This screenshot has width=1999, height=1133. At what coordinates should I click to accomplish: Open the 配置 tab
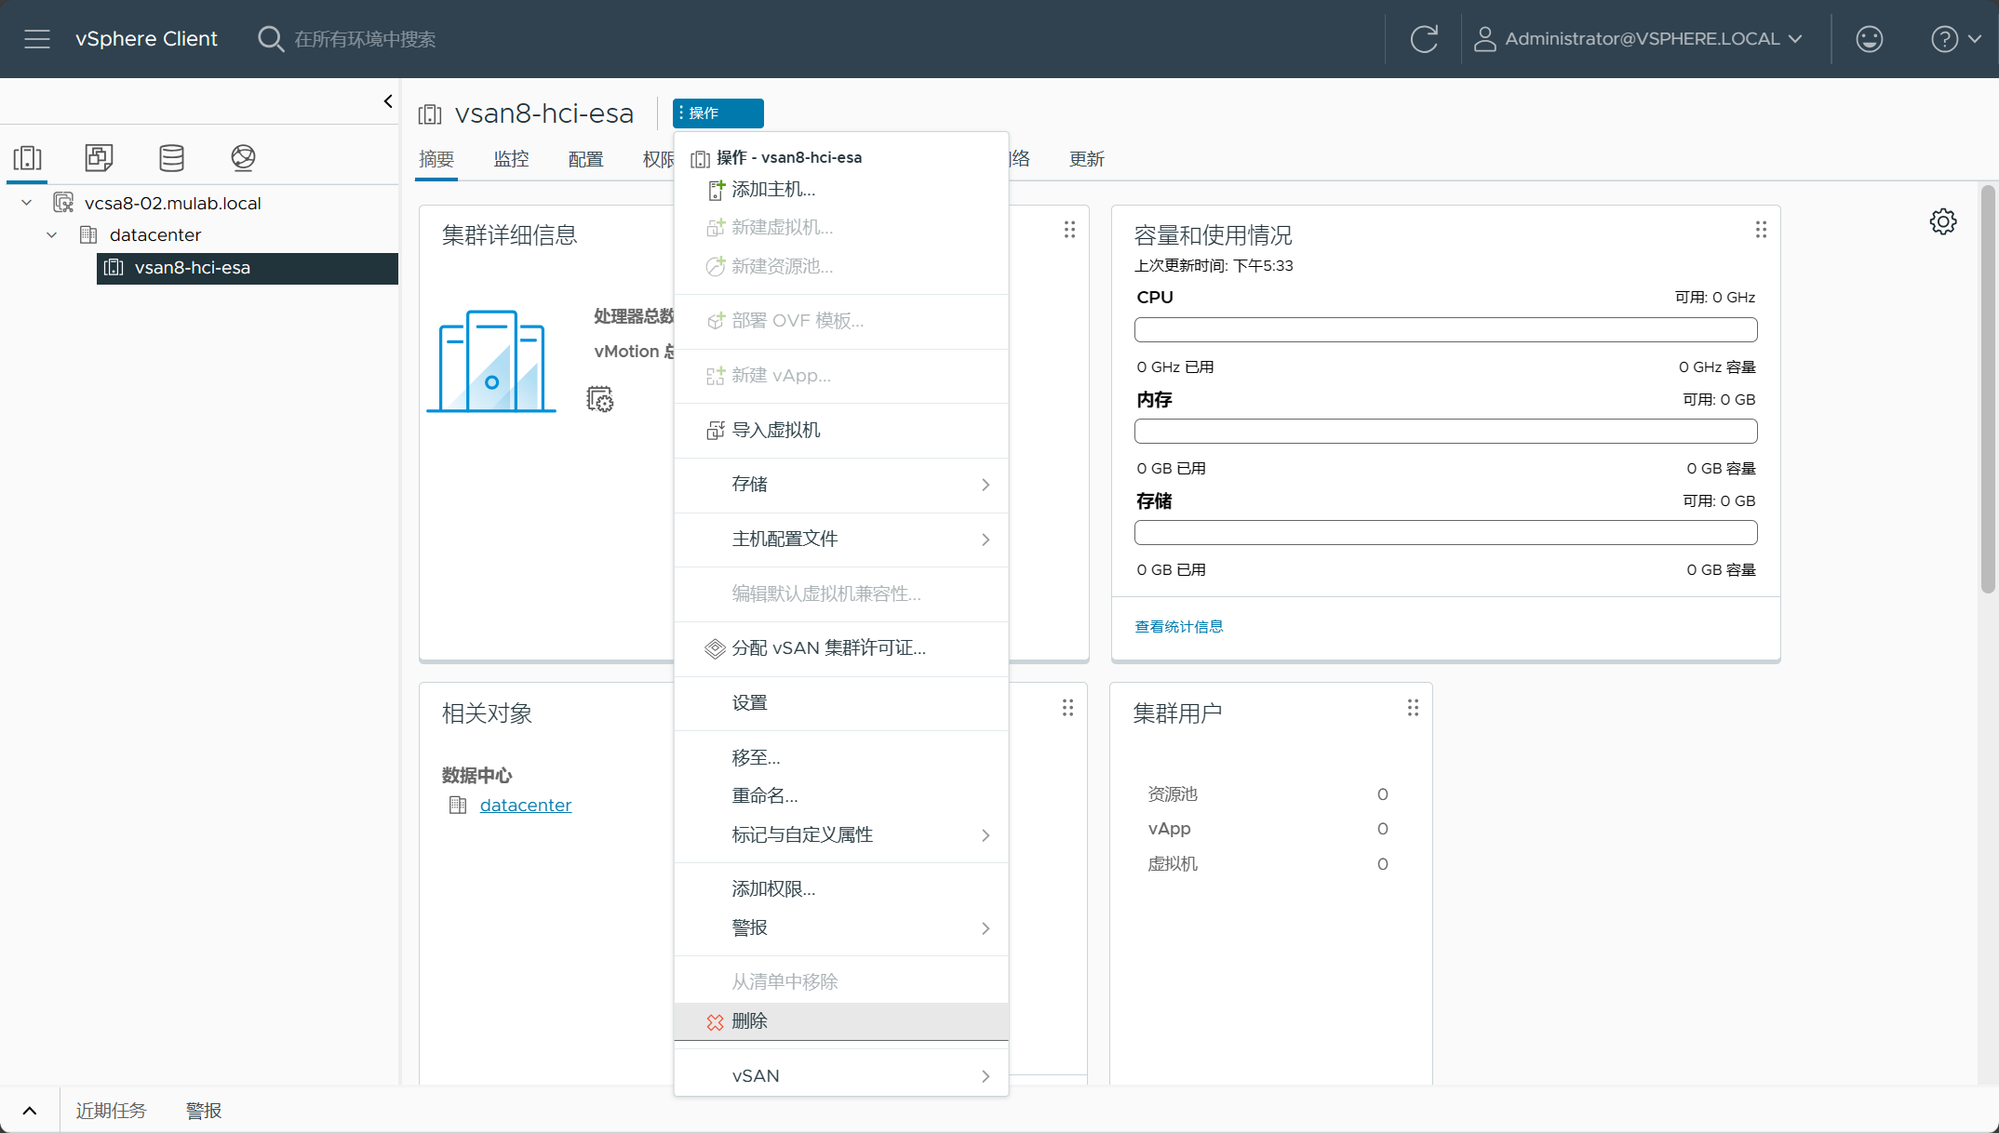click(585, 159)
